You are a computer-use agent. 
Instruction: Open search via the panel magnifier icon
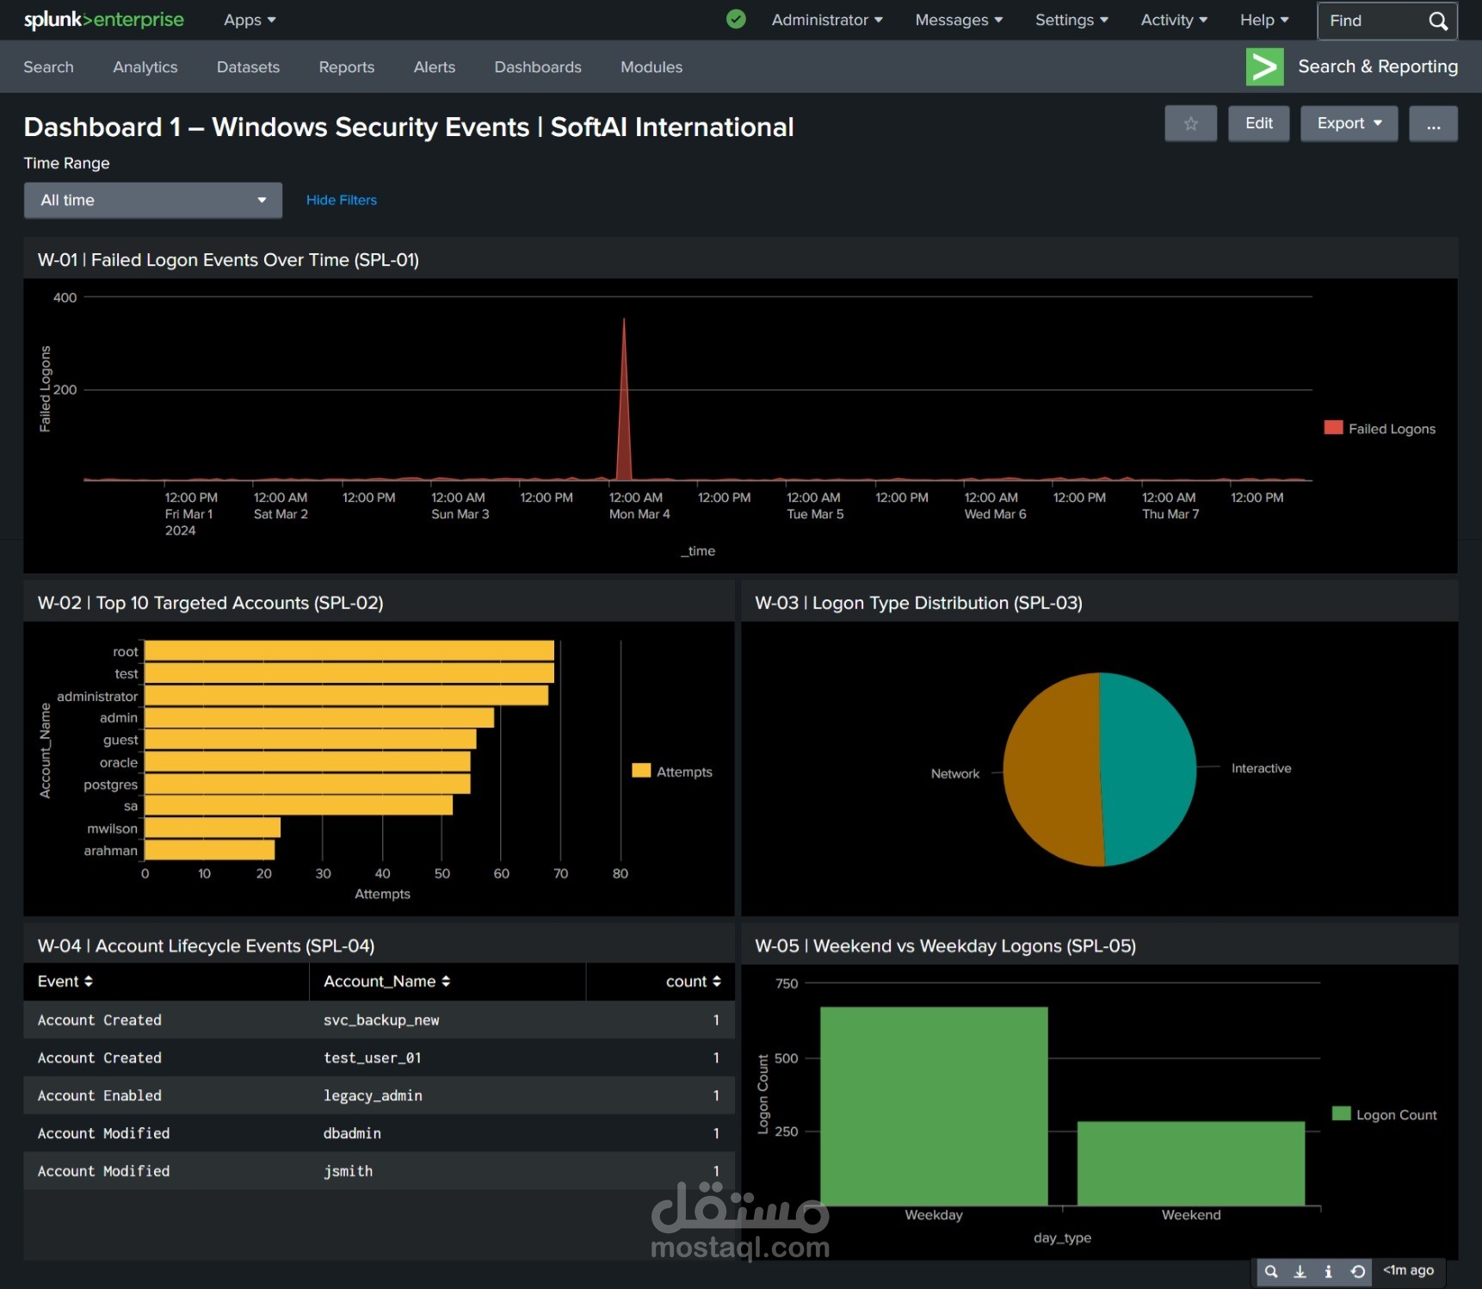(x=1270, y=1271)
